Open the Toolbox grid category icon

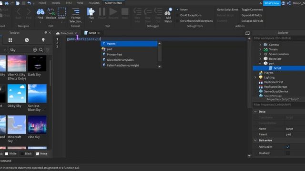(10, 40)
